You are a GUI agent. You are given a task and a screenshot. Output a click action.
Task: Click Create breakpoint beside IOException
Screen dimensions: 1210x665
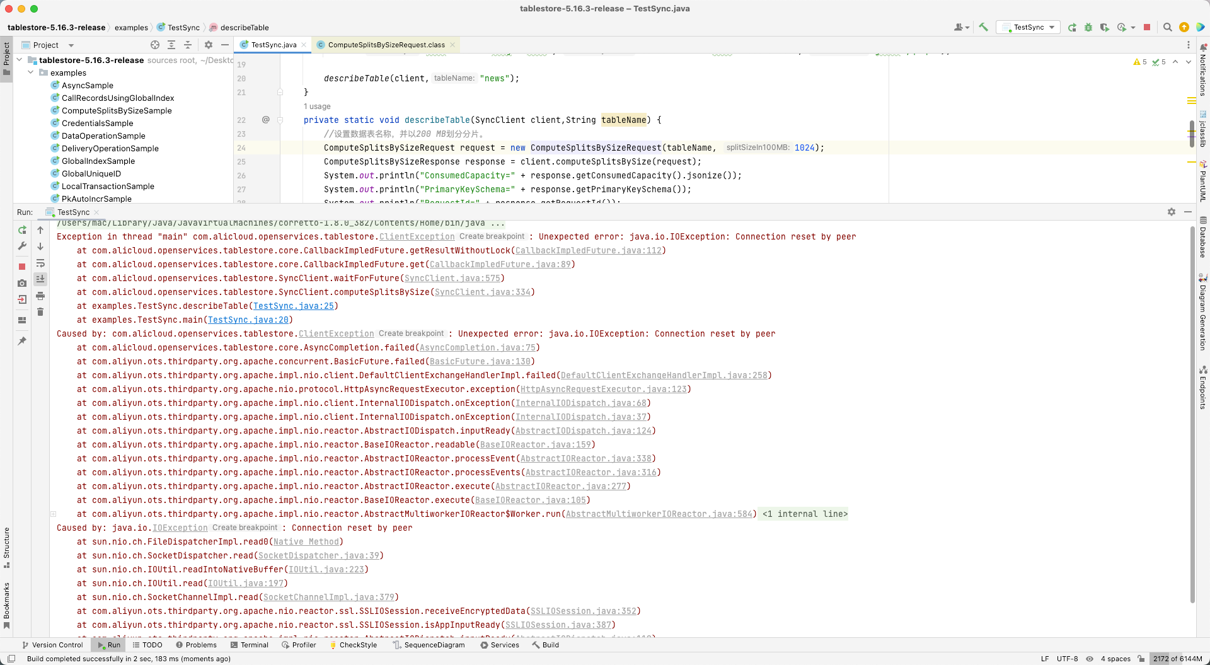coord(245,528)
